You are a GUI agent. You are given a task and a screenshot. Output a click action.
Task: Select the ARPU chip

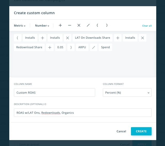coord(82,47)
